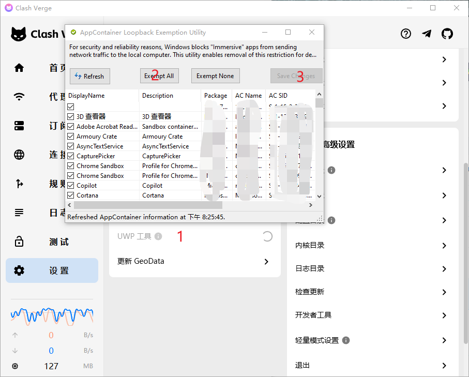The image size is (469, 377).
Task: Click the 检查更新 label
Action: click(310, 292)
